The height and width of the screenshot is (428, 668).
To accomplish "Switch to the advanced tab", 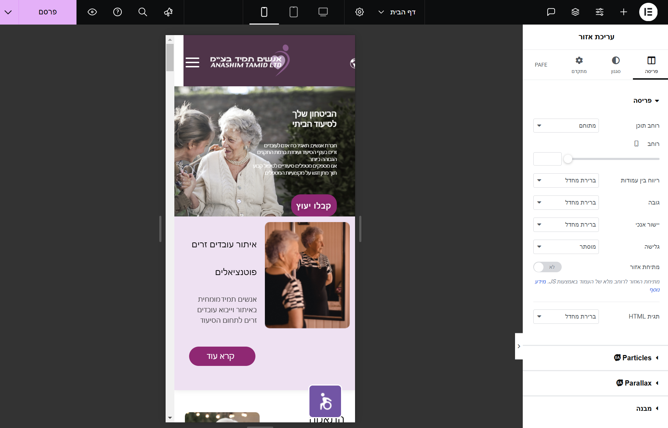I will 579,65.
